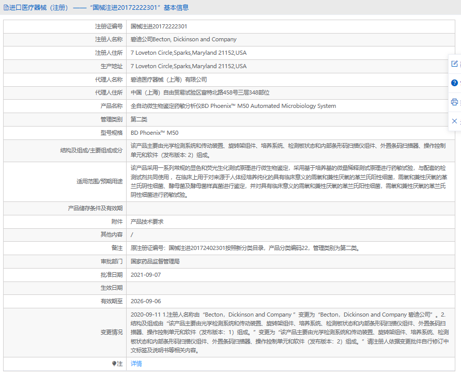The width and height of the screenshot is (461, 376).
Task: Click the X close icon on right sidebar
Action: pos(454,121)
